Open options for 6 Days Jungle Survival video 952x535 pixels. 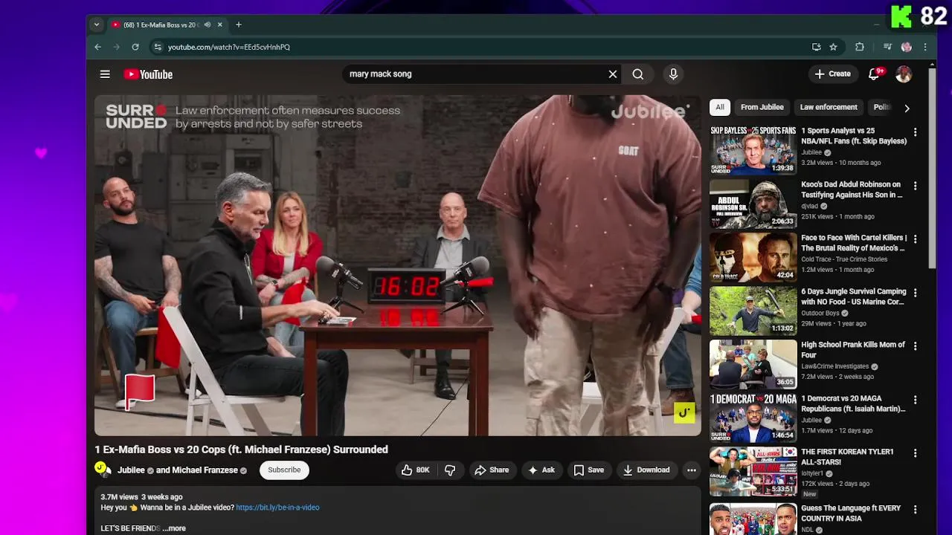point(916,293)
